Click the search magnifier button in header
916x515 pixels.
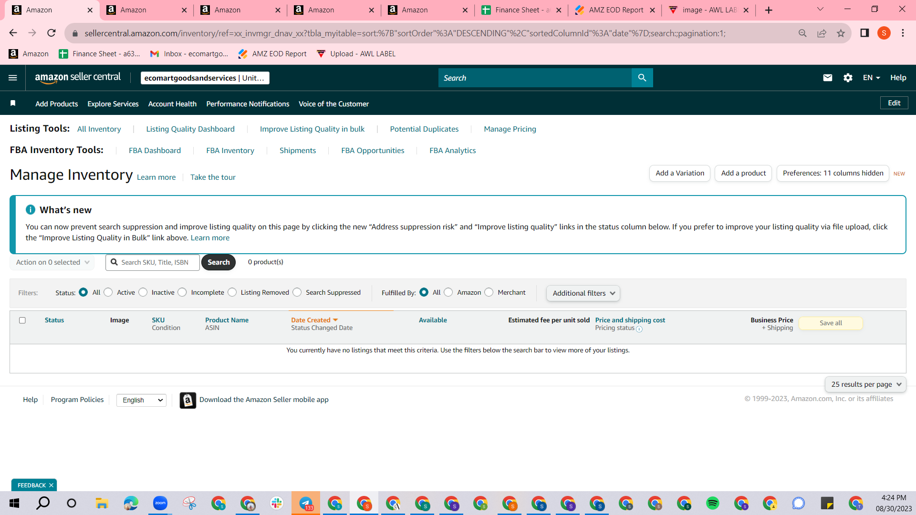click(642, 78)
